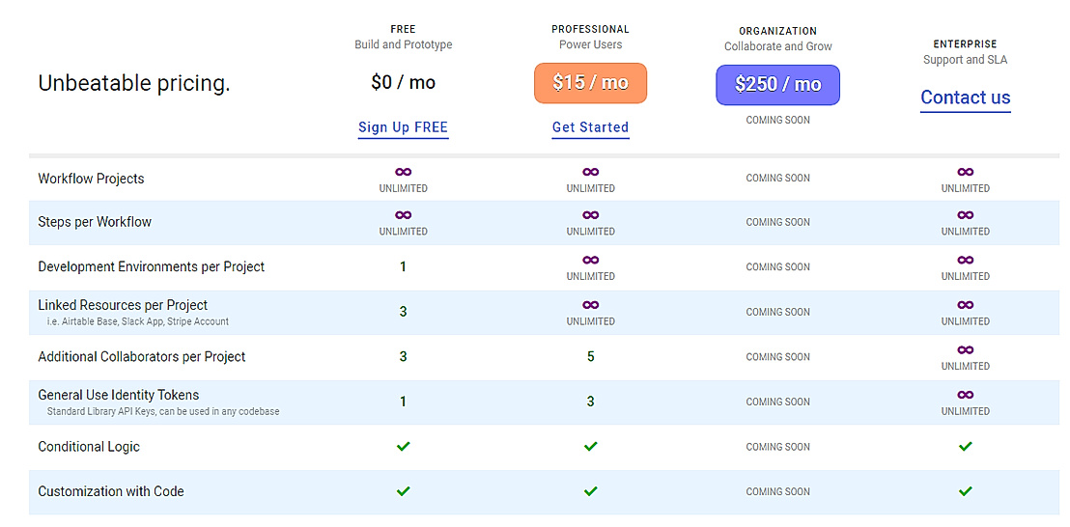
Task: Click infinity icon for Enterprise Steps per Workflow
Action: (x=966, y=215)
